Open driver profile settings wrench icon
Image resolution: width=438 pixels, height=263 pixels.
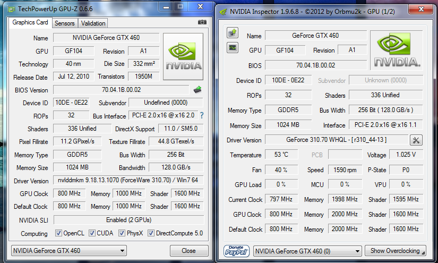coord(416,140)
